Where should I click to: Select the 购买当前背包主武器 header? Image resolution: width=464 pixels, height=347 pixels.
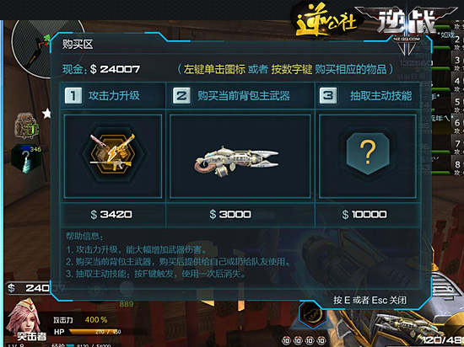point(244,96)
